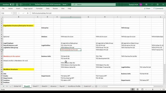Select cell 'TATA Steel Finance BU'

105,67
